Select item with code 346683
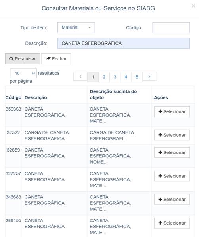 click(172, 200)
